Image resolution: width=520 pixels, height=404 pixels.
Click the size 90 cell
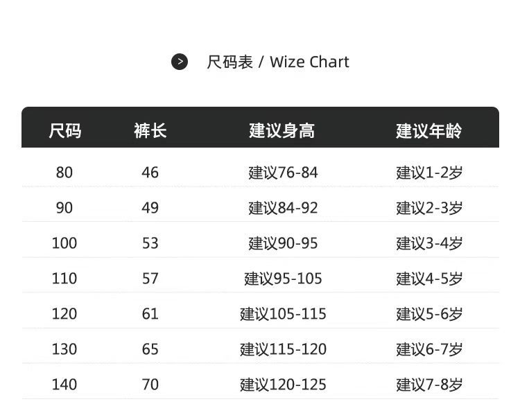(x=64, y=208)
